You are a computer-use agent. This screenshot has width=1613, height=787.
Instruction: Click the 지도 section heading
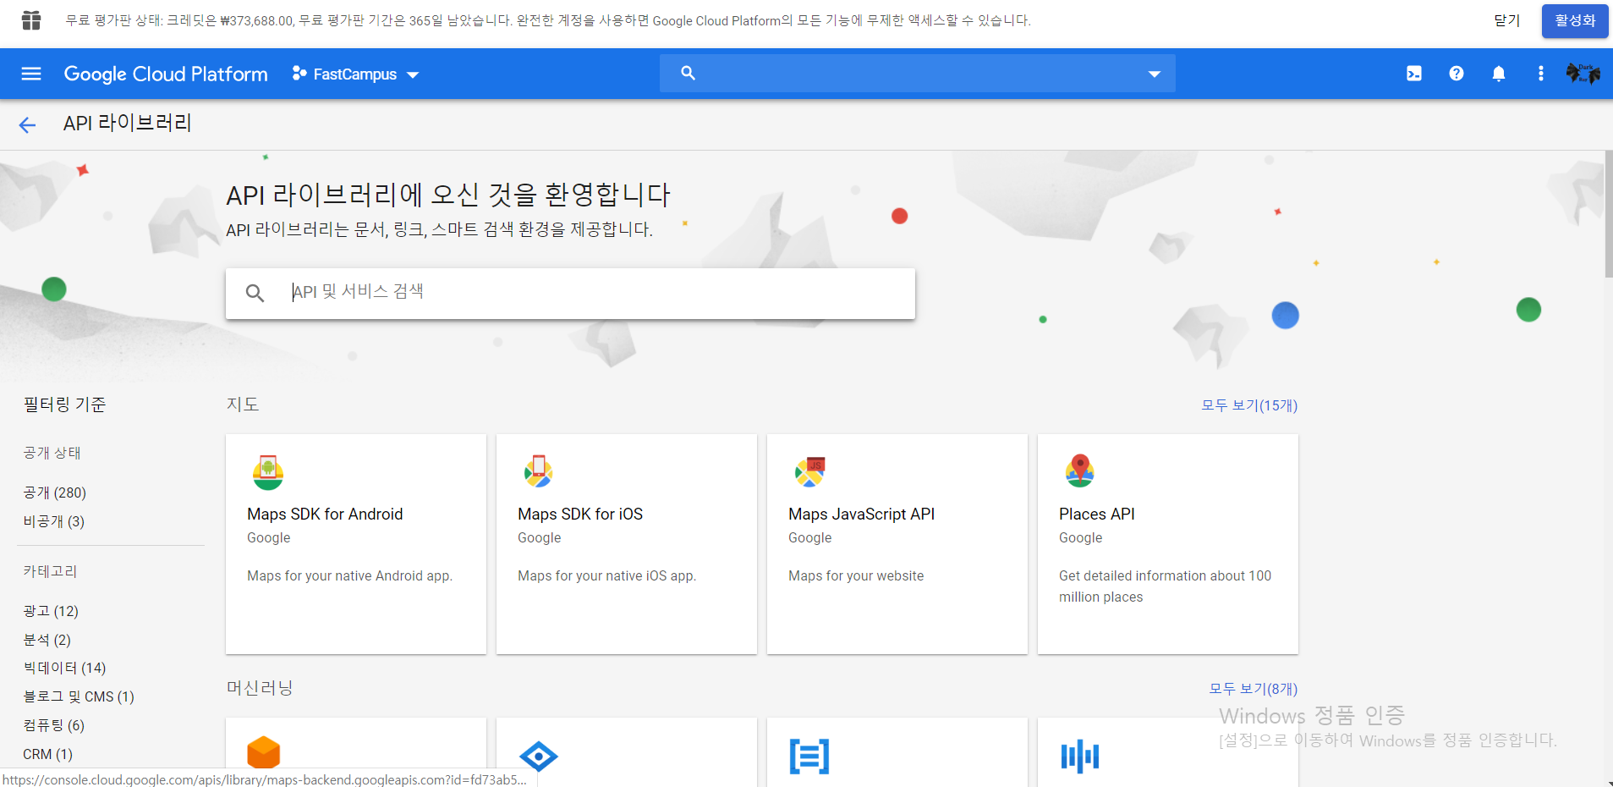[243, 405]
